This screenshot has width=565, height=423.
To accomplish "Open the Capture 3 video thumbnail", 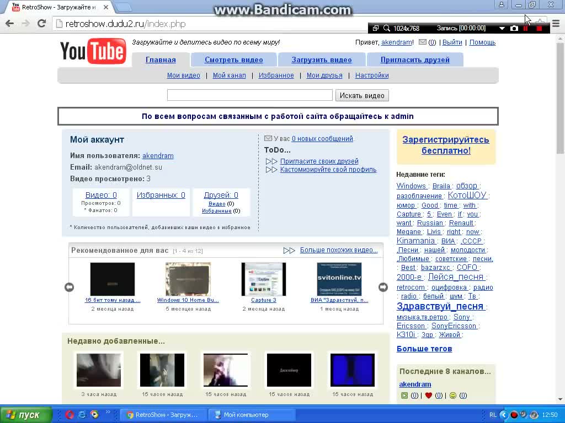I will tap(263, 279).
